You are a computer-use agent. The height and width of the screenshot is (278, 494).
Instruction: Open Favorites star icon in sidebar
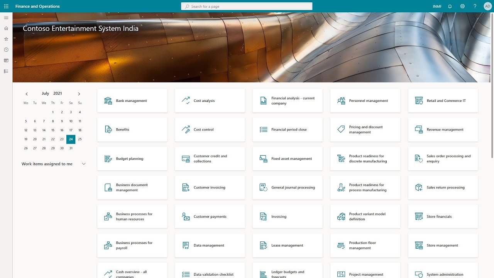coord(6,39)
